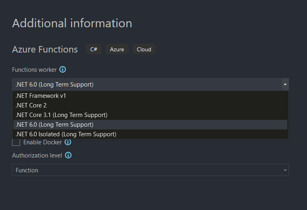307x210 pixels.
Task: Select .NET Framework v1 from the list
Action: tap(150, 96)
